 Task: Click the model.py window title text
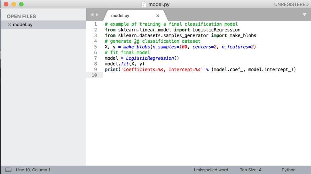(159, 4)
